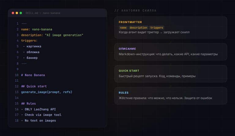Click the '## Rules' heading line
The width and height of the screenshot is (235, 136).
(x=28, y=104)
